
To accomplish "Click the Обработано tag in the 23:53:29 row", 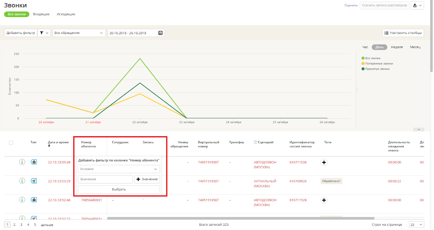I will point(331,181).
